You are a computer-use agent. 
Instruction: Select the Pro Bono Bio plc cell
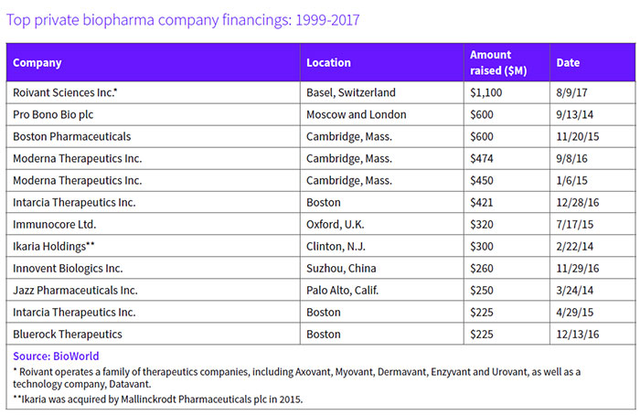[x=54, y=114]
